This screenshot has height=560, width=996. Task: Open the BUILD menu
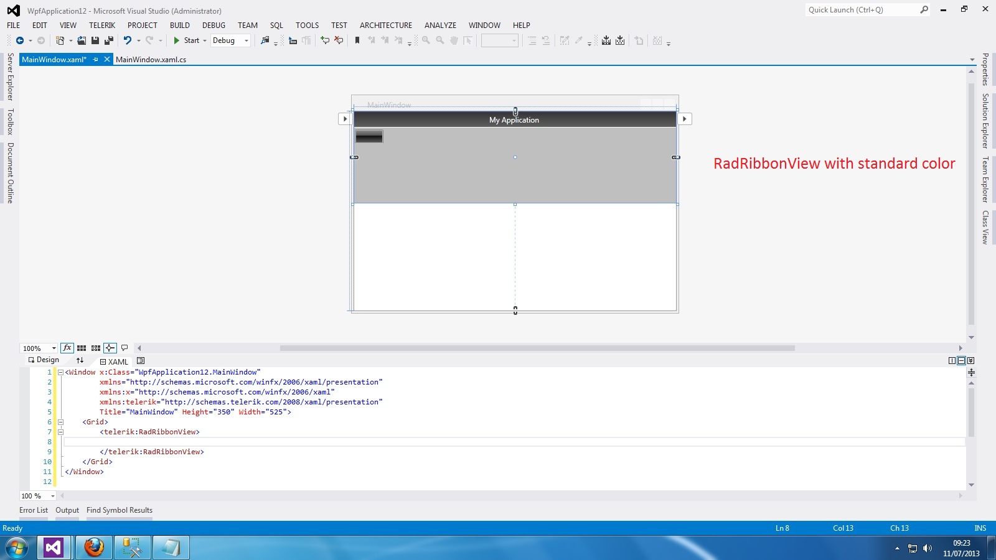click(180, 26)
